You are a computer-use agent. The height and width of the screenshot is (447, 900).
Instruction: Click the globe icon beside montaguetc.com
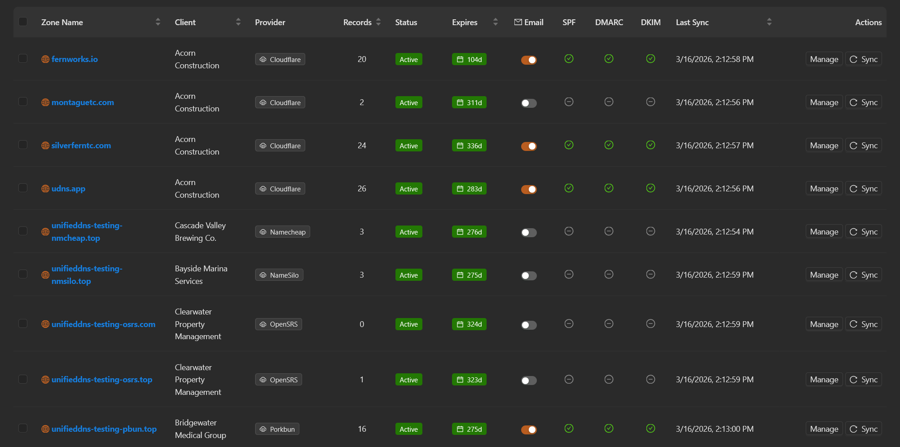pos(45,102)
